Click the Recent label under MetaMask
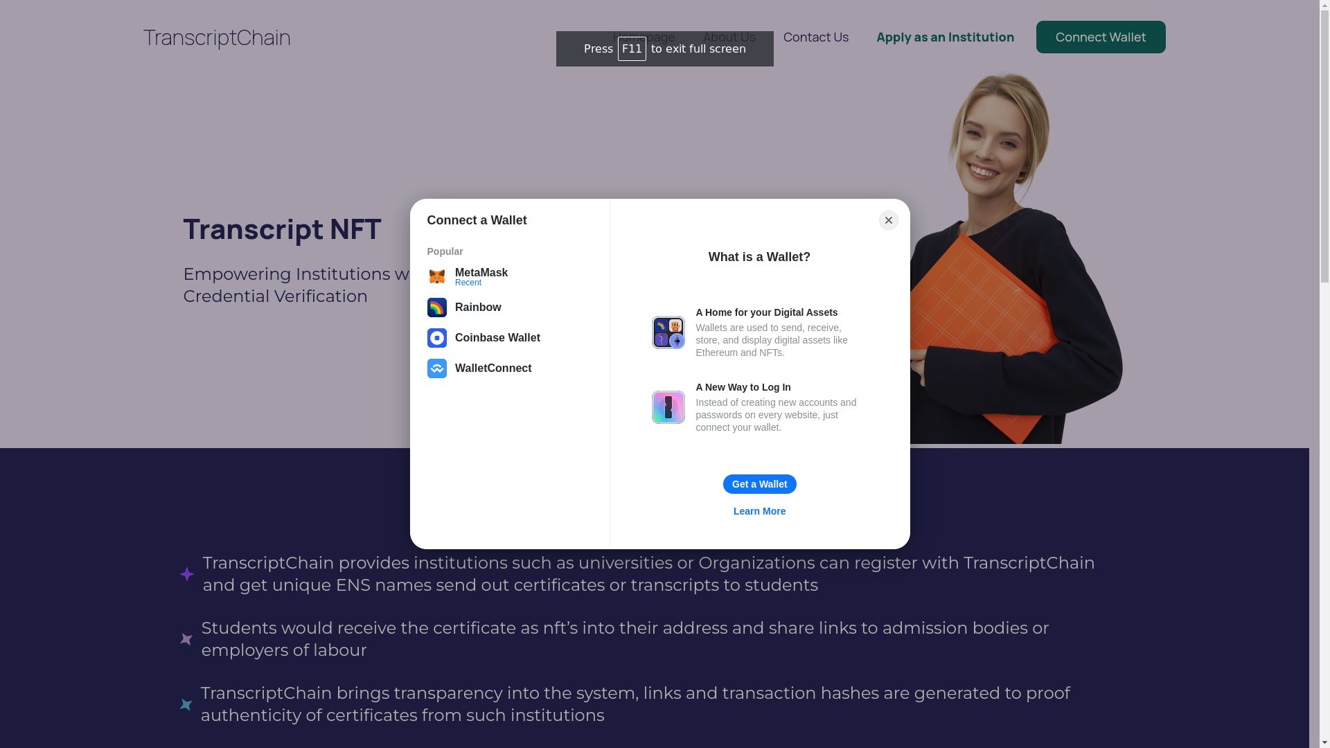This screenshot has height=748, width=1330. pos(468,282)
